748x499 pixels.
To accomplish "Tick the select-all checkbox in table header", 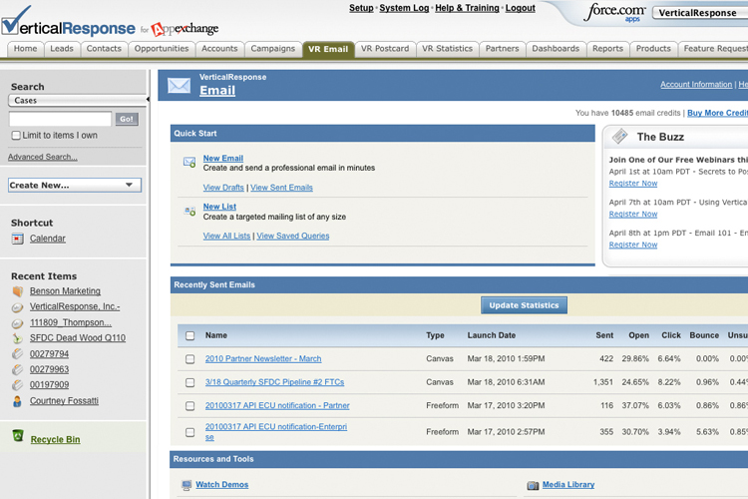I will 190,335.
